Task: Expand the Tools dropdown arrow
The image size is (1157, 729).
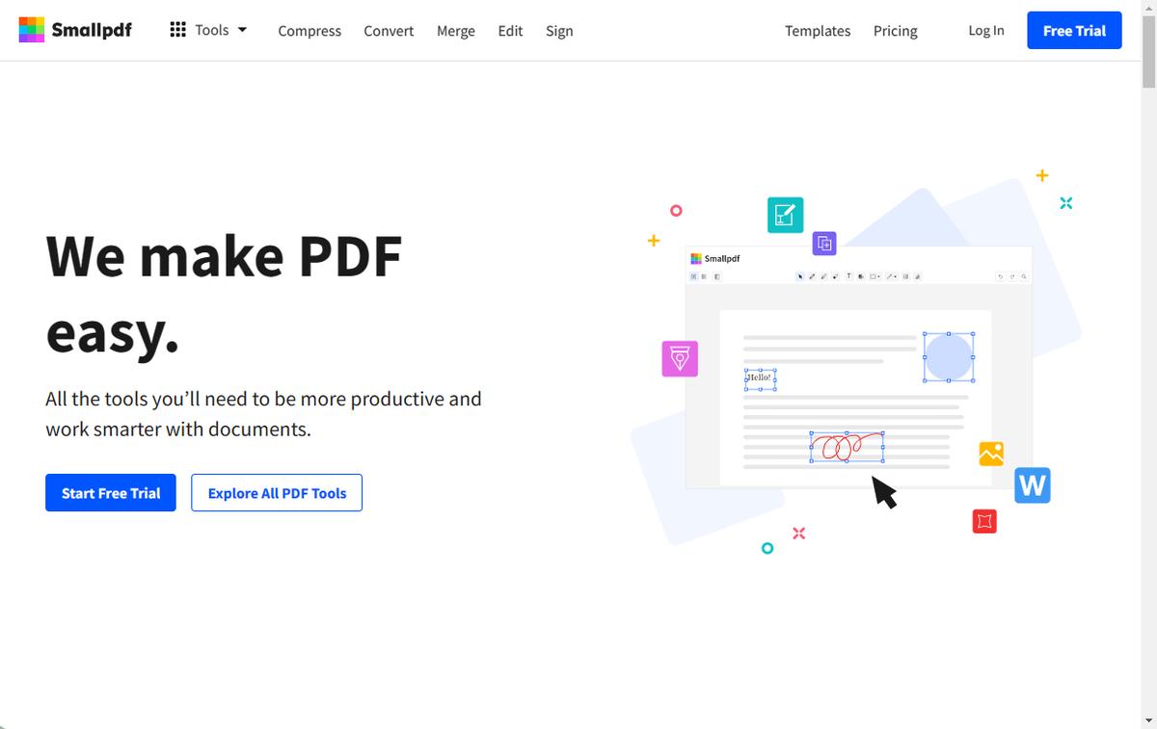Action: pos(242,30)
